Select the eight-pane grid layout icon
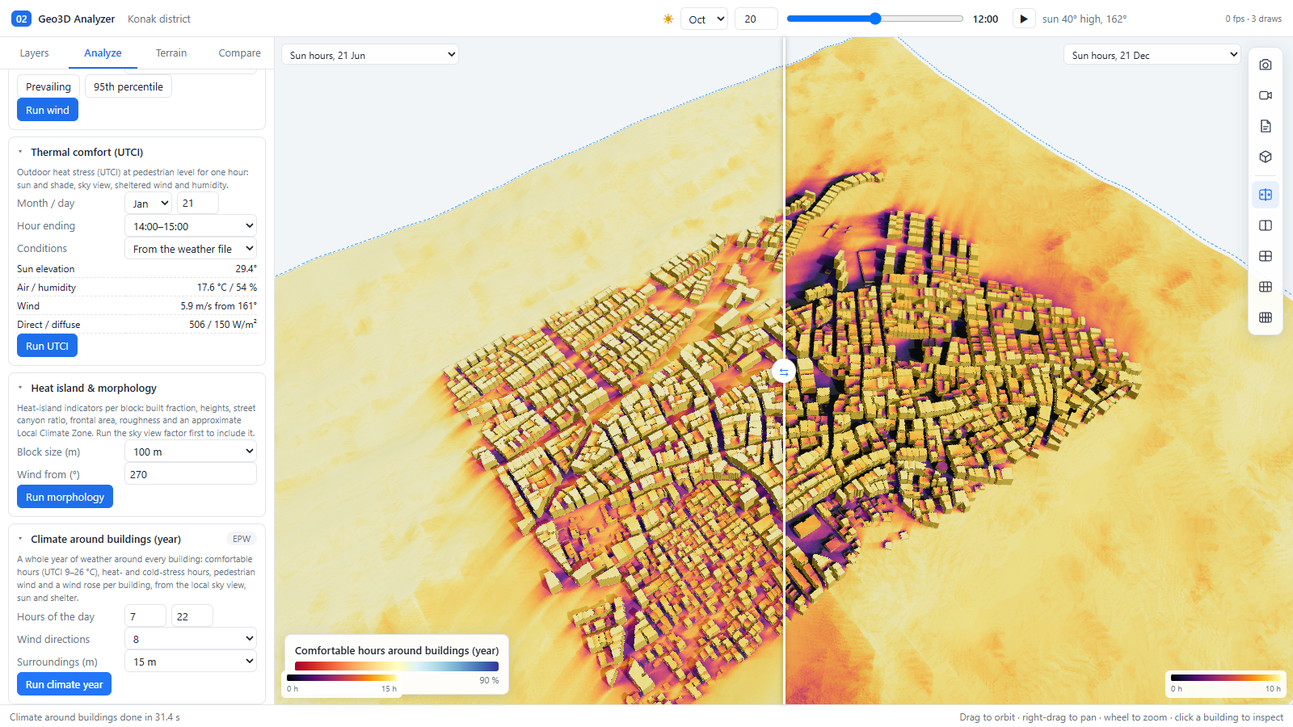This screenshot has height=727, width=1293. pyautogui.click(x=1266, y=317)
